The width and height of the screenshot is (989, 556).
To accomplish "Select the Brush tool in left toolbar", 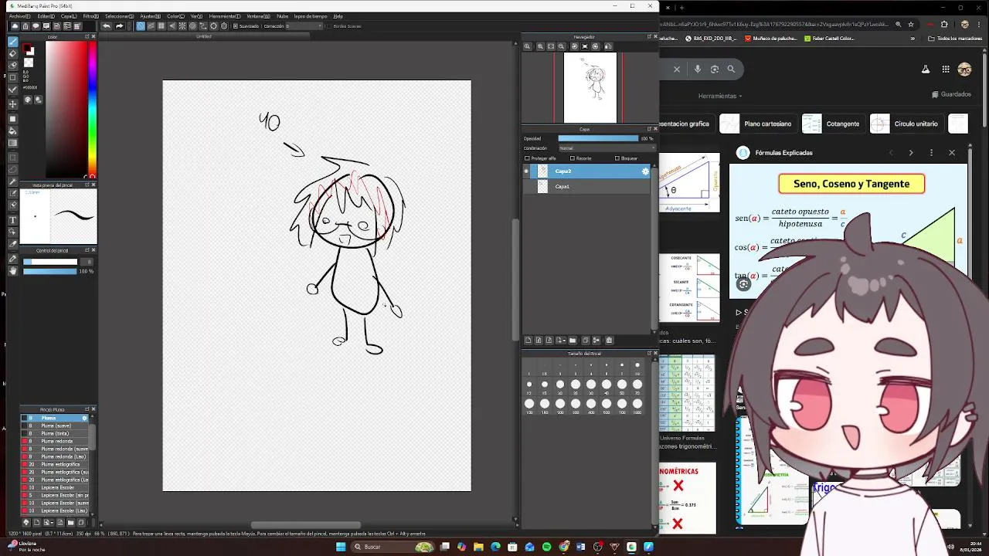I will click(12, 42).
